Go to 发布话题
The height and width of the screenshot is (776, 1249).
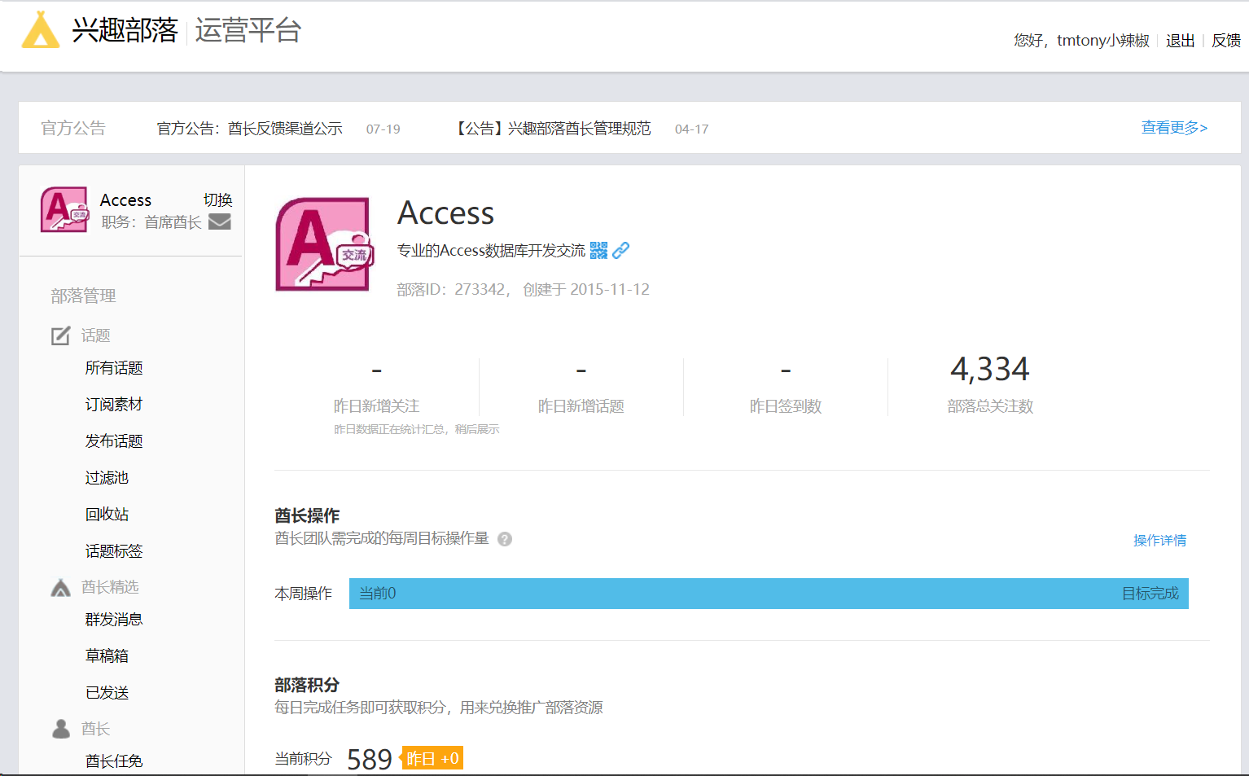(x=114, y=441)
